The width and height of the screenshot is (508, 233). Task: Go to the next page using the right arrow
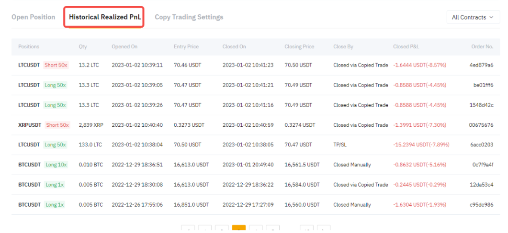point(324,230)
